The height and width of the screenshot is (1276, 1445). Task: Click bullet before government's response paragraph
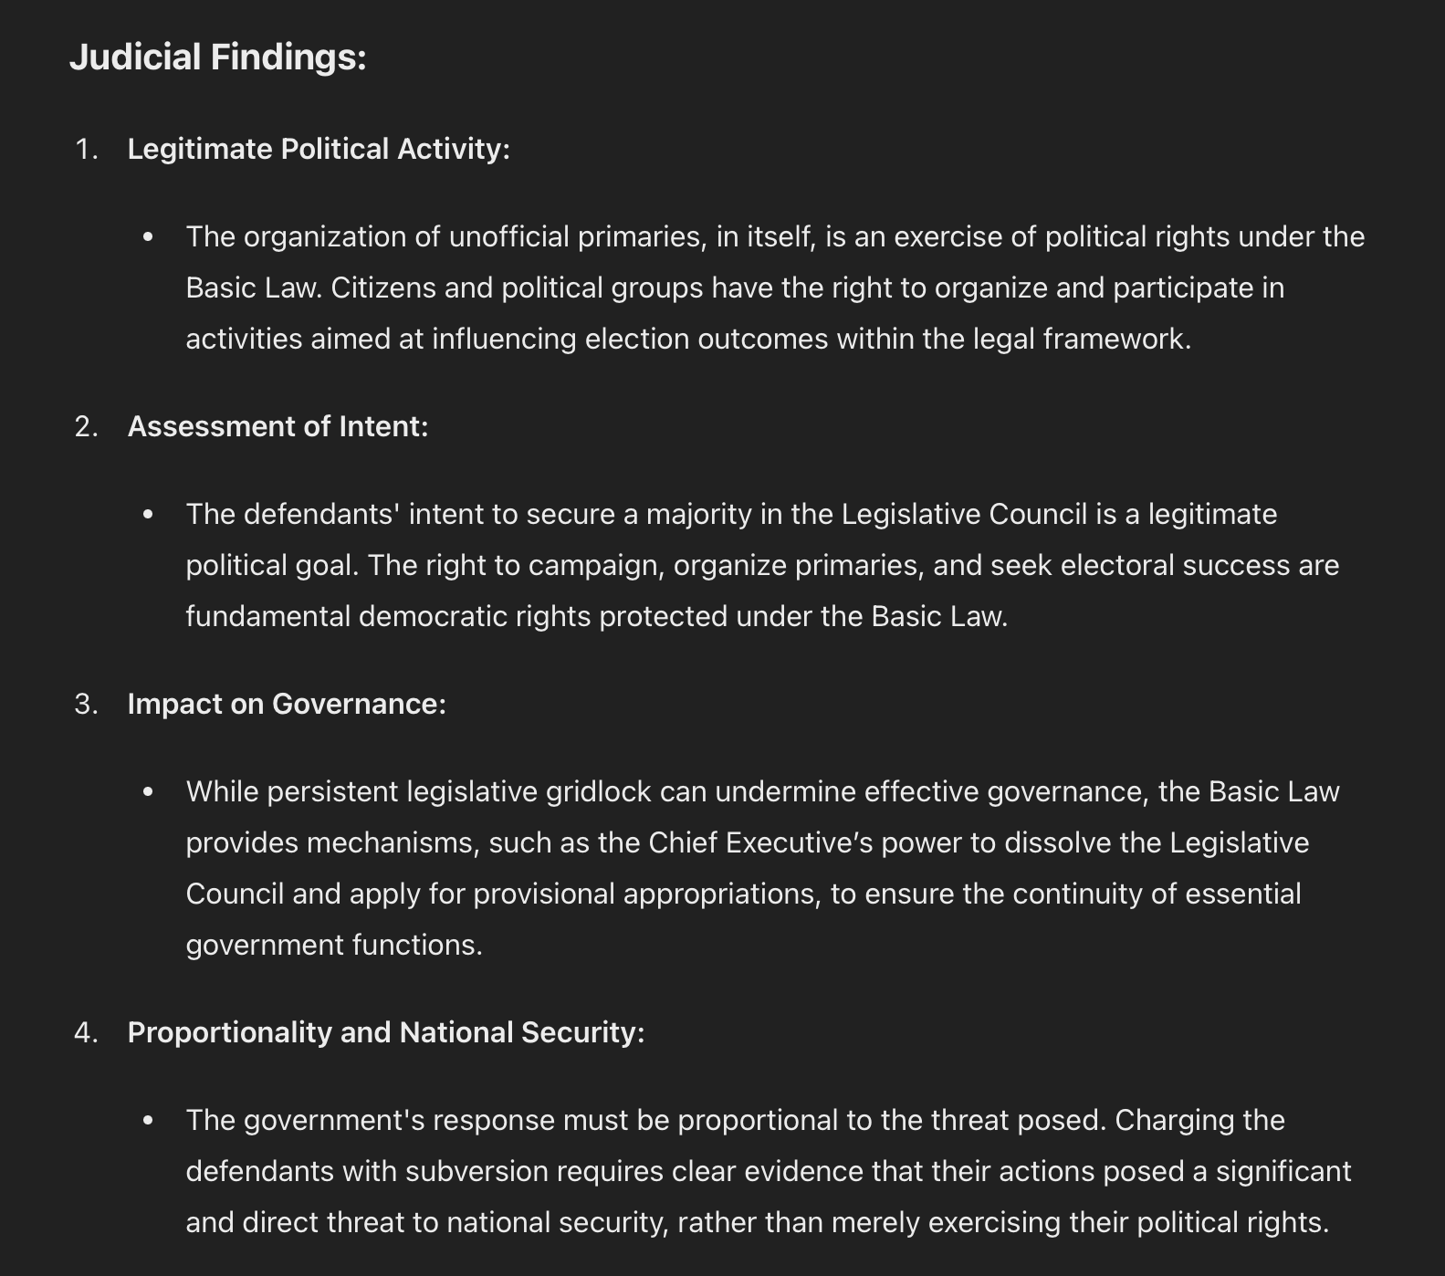[149, 1121]
